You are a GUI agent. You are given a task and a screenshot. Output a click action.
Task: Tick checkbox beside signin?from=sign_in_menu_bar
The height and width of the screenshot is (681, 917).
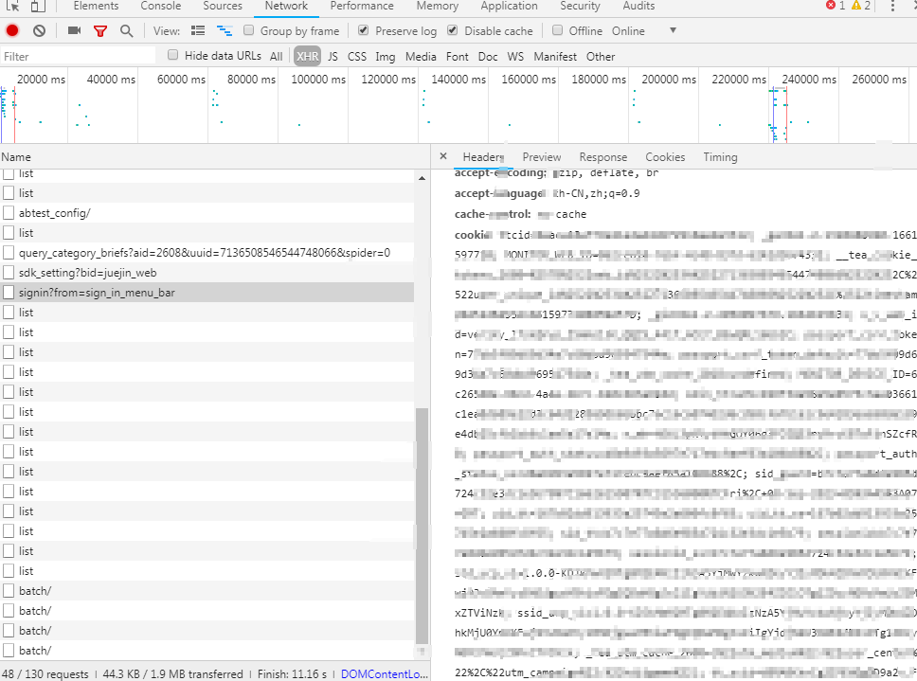pyautogui.click(x=9, y=293)
